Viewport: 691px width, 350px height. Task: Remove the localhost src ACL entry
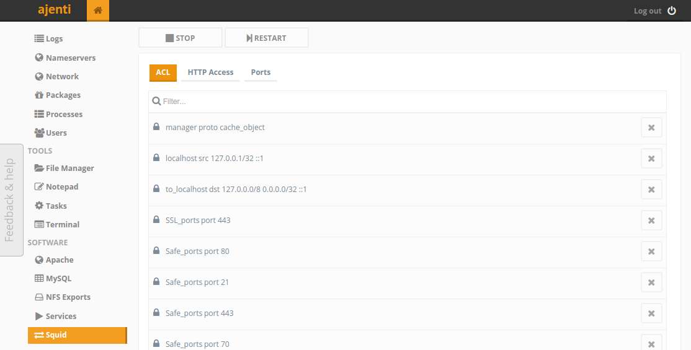coord(651,159)
